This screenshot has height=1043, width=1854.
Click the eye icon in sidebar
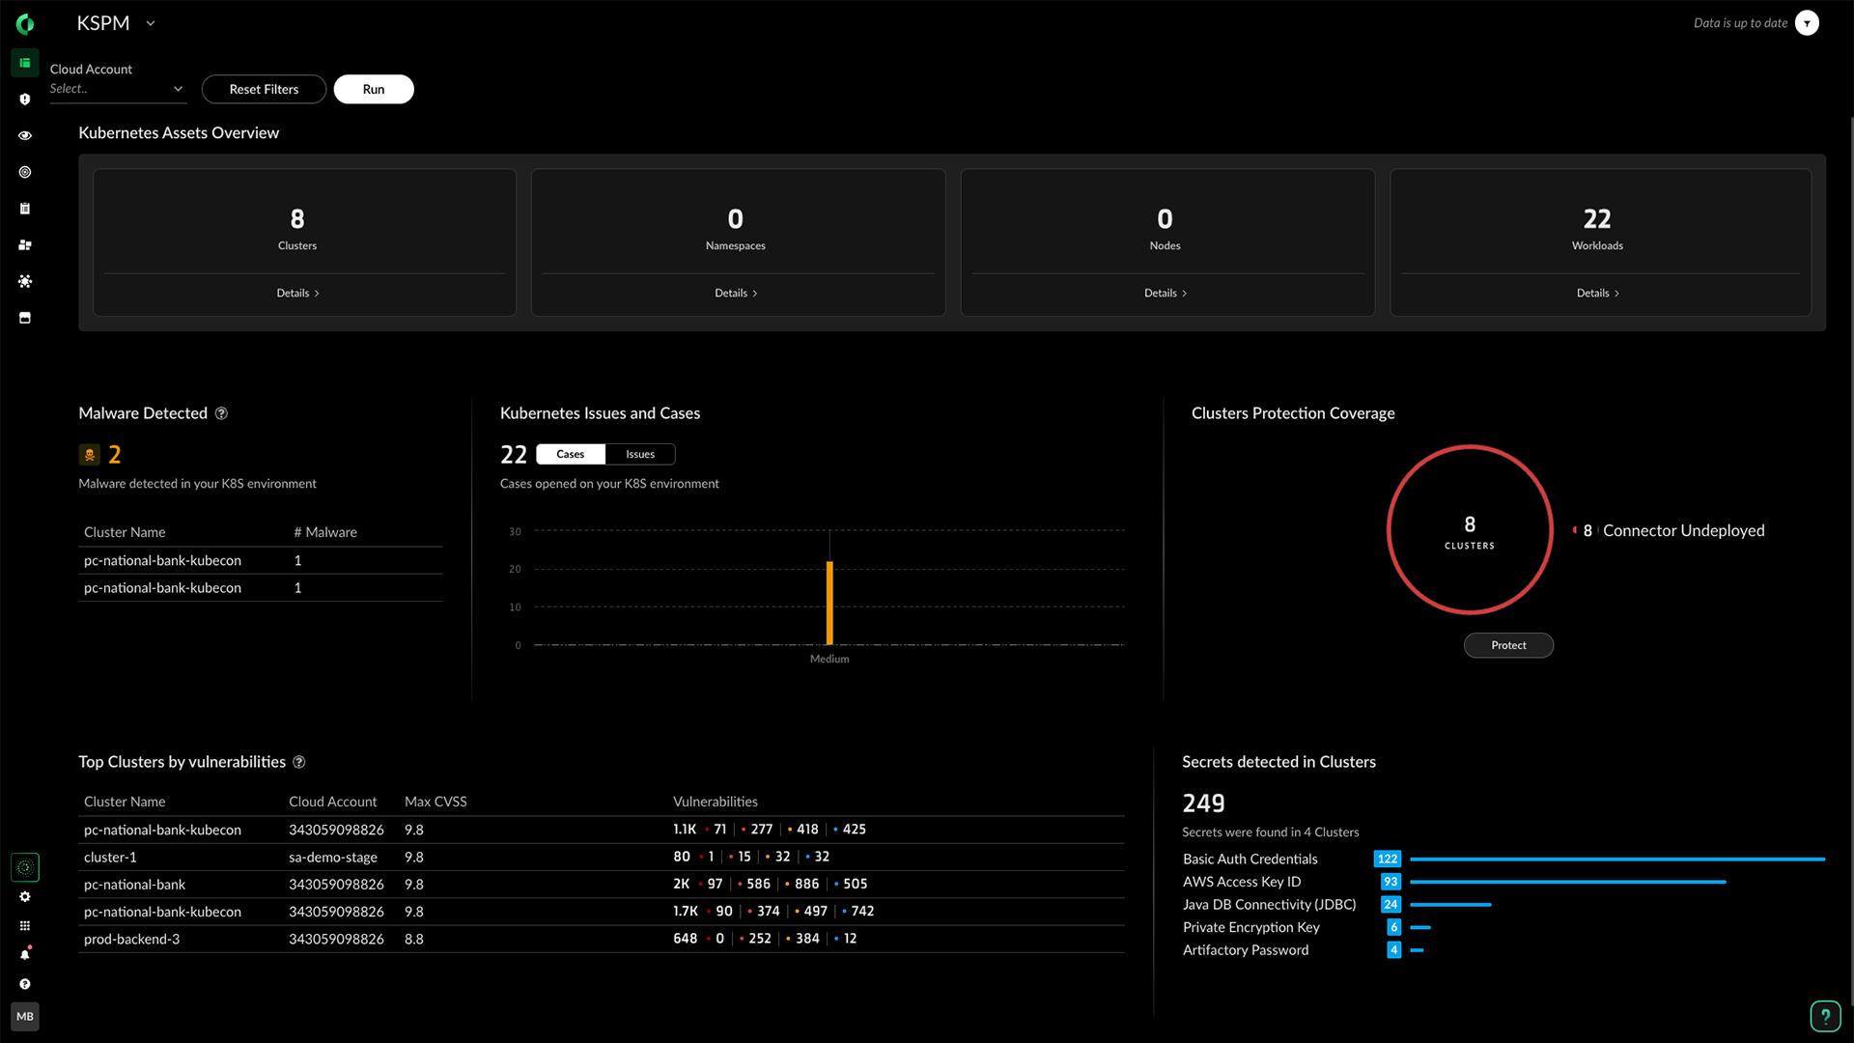[25, 136]
